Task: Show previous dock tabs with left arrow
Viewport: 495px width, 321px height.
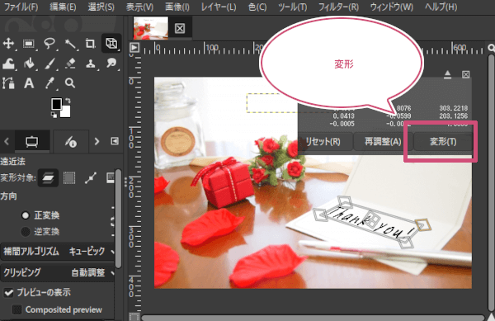Action: click(x=7, y=141)
